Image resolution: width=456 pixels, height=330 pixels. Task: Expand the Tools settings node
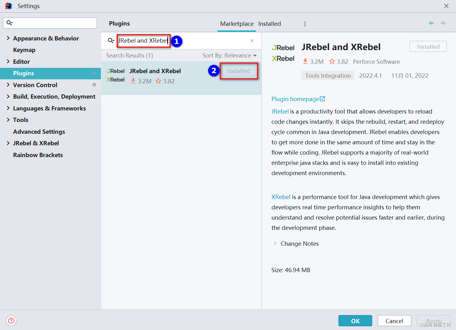(x=8, y=120)
